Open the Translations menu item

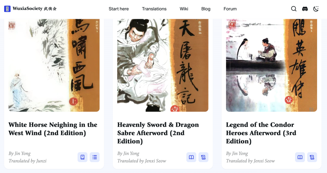pos(154,9)
